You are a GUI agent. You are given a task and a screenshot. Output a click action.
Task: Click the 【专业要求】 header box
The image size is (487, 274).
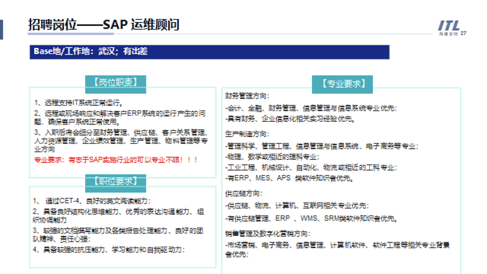[342, 84]
